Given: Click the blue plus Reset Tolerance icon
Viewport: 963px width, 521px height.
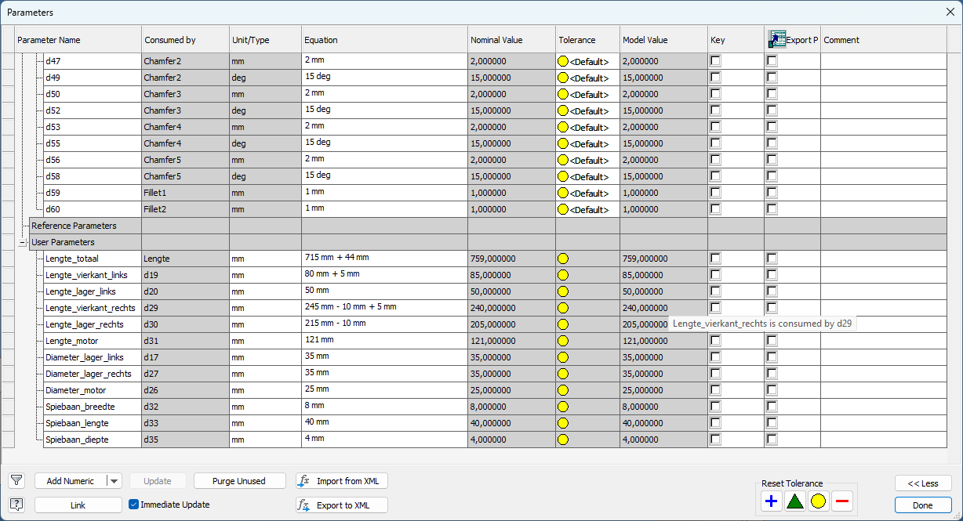Looking at the screenshot, I should (x=771, y=500).
